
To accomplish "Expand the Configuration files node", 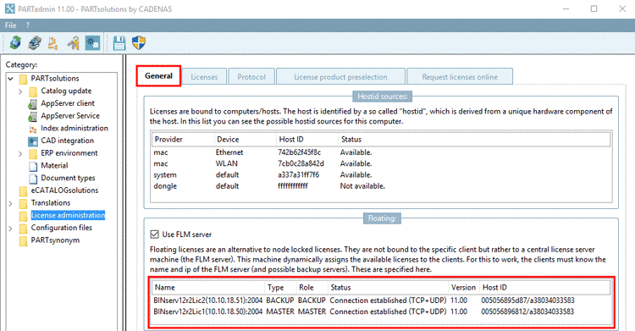I will pos(10,229).
